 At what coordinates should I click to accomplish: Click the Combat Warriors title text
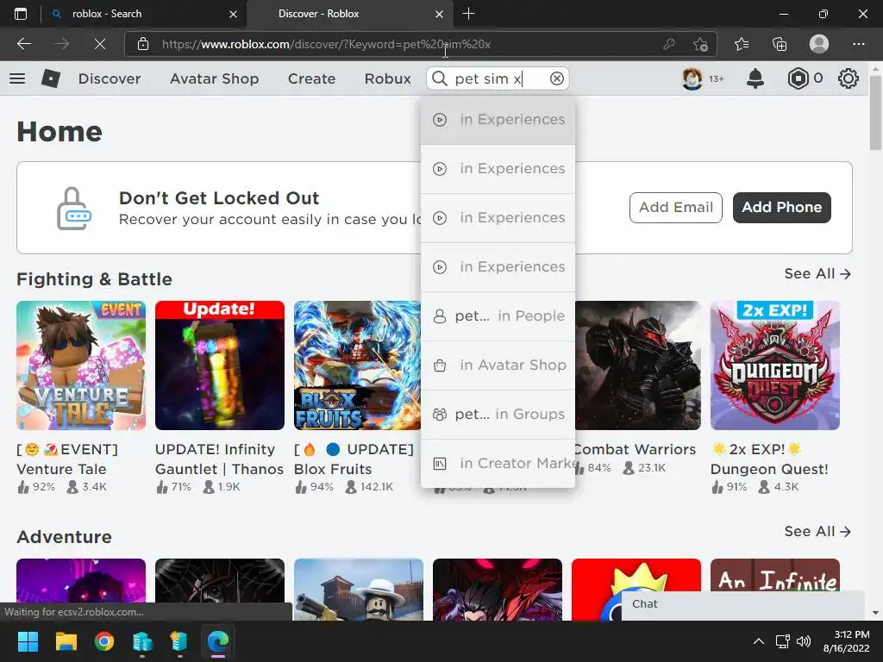pyautogui.click(x=636, y=449)
